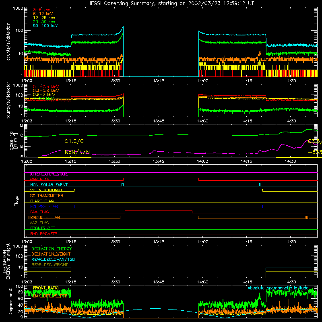The height and width of the screenshot is (322, 322).
Task: Select the ATTENUATOR_STATE flag label
Action: (x=49, y=174)
